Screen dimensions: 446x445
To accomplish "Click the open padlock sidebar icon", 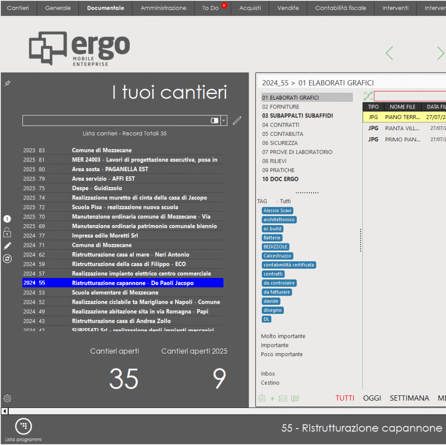I will pyautogui.click(x=7, y=233).
